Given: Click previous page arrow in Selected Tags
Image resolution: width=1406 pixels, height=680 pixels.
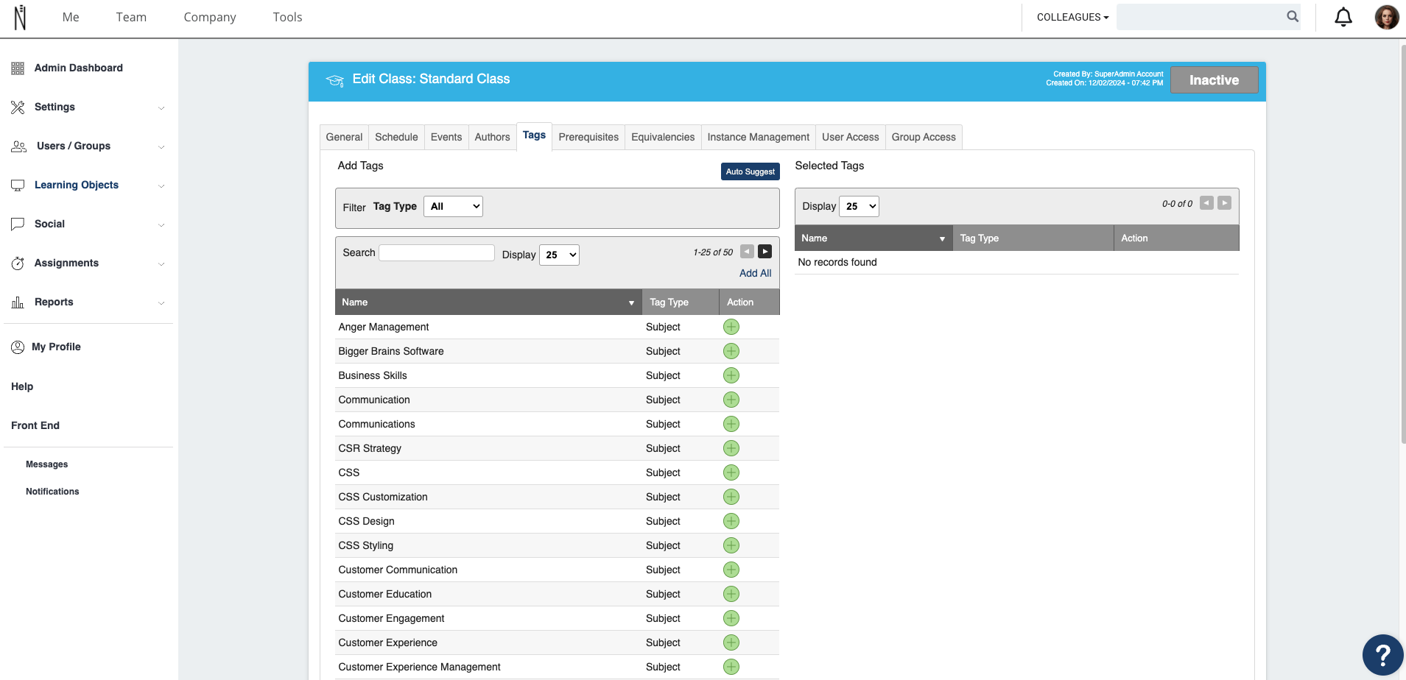Looking at the screenshot, I should [1206, 203].
